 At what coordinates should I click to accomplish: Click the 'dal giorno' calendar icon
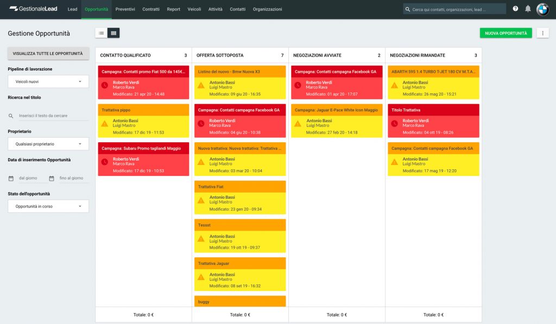pos(11,178)
